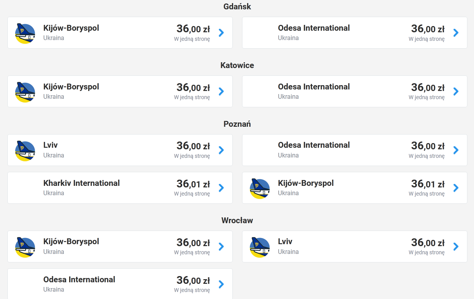Click the Katowice section heading
Image resolution: width=474 pixels, height=299 pixels.
pos(237,65)
